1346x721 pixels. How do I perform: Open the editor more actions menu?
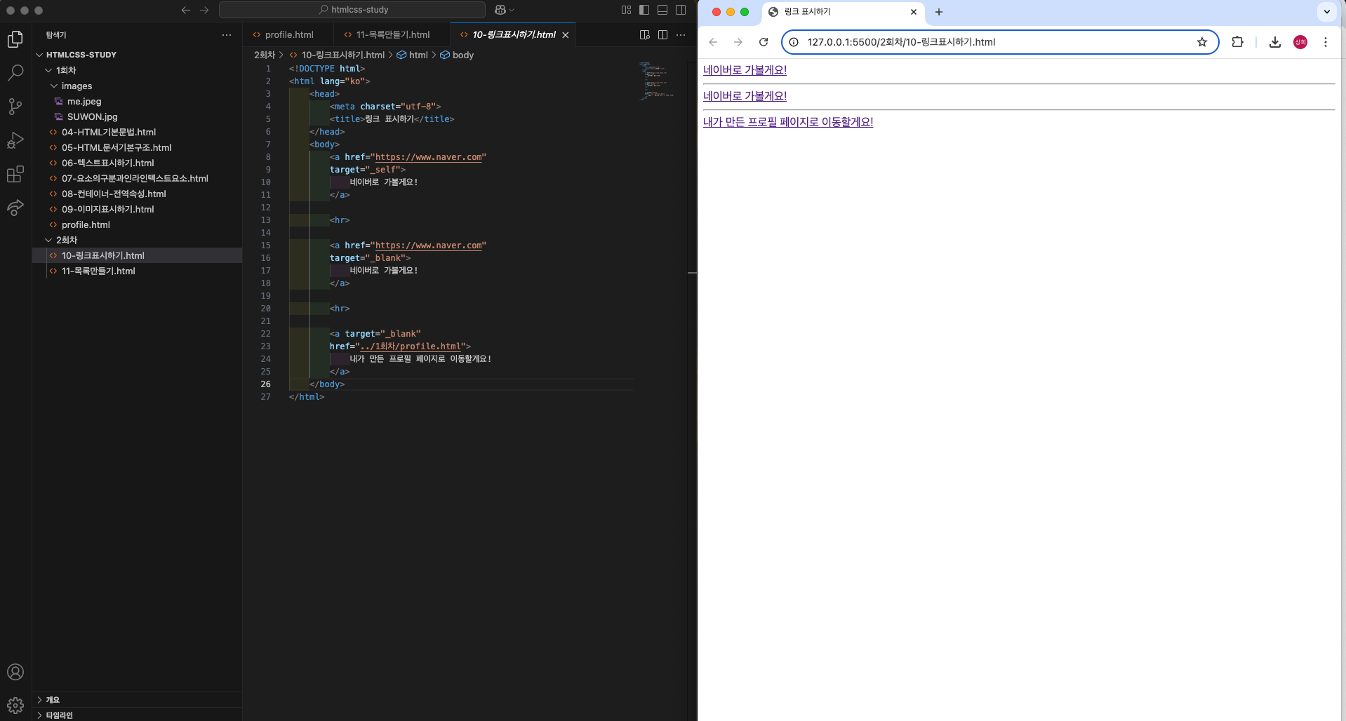coord(681,34)
